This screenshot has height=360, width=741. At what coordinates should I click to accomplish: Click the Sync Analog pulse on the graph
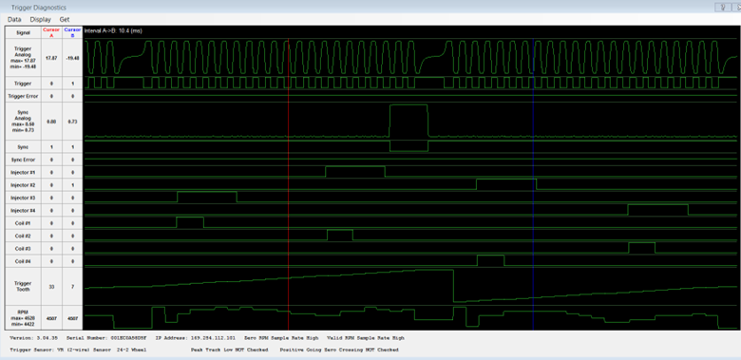pos(408,121)
